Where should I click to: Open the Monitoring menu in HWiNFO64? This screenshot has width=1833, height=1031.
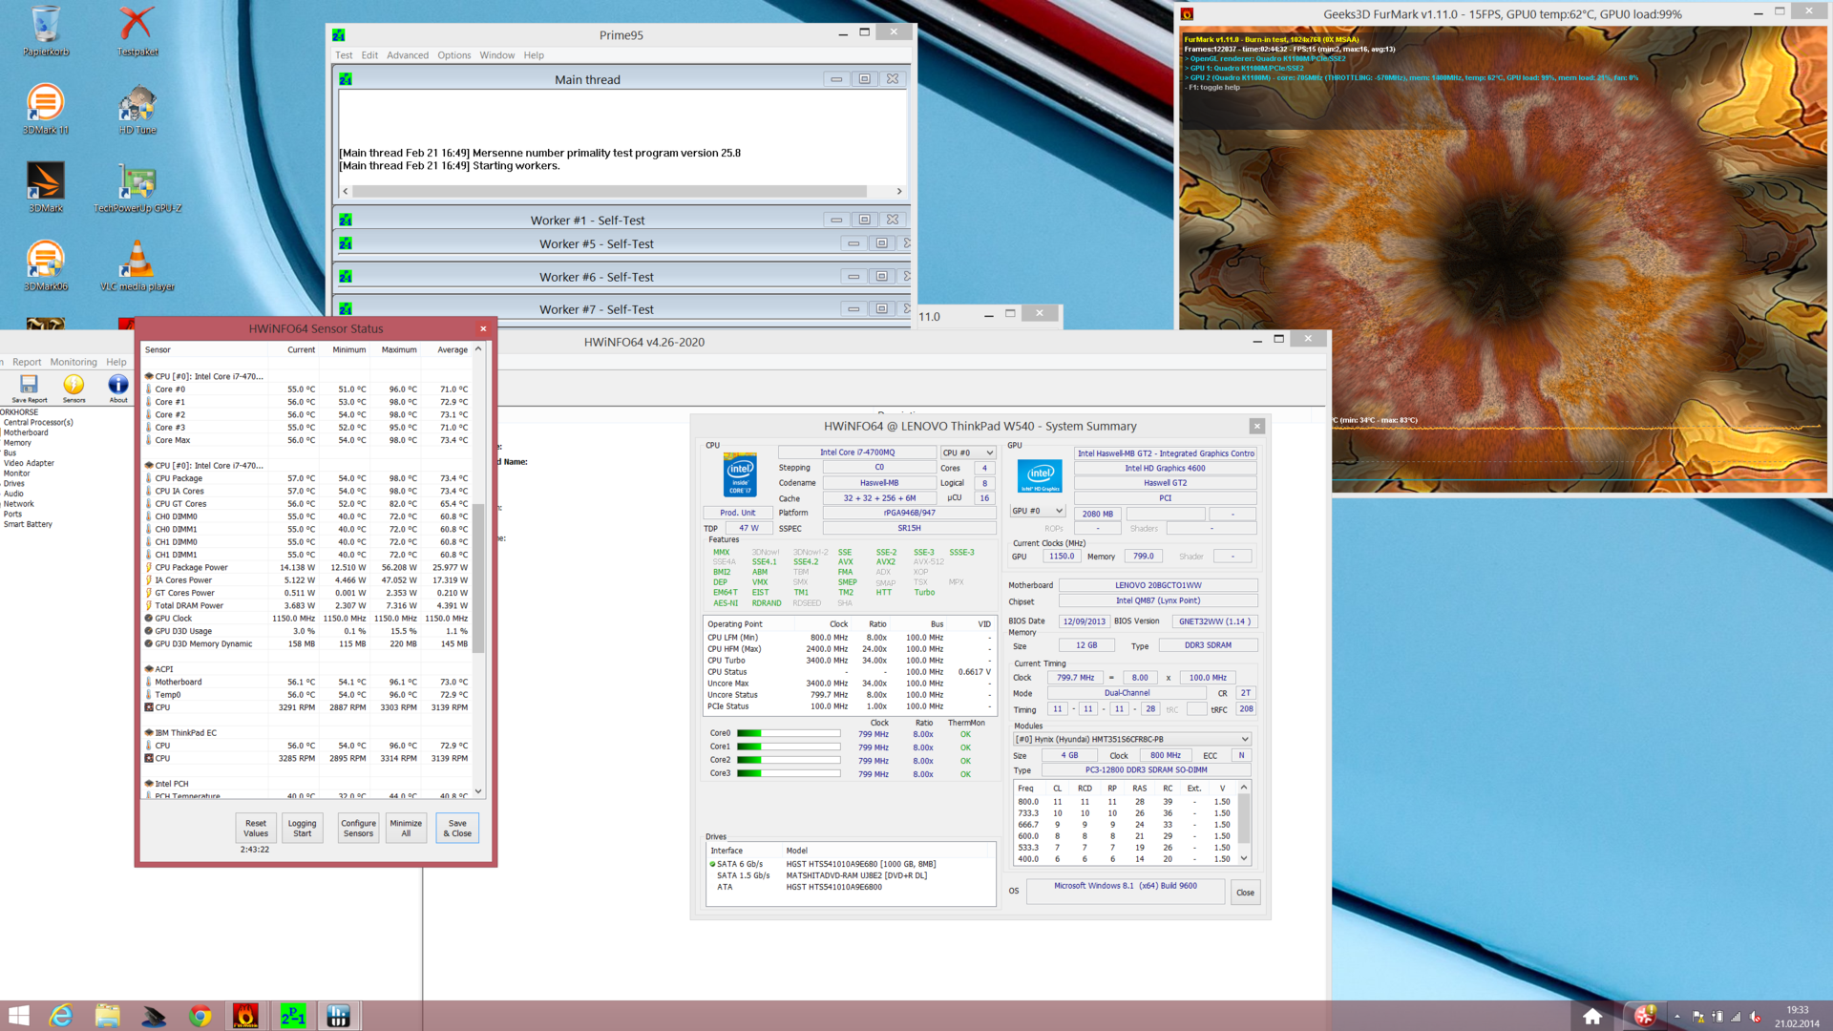pos(74,362)
